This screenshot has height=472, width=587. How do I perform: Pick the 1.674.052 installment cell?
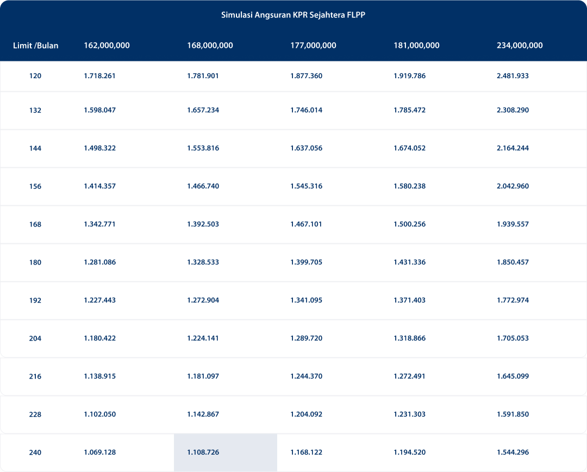(x=410, y=148)
